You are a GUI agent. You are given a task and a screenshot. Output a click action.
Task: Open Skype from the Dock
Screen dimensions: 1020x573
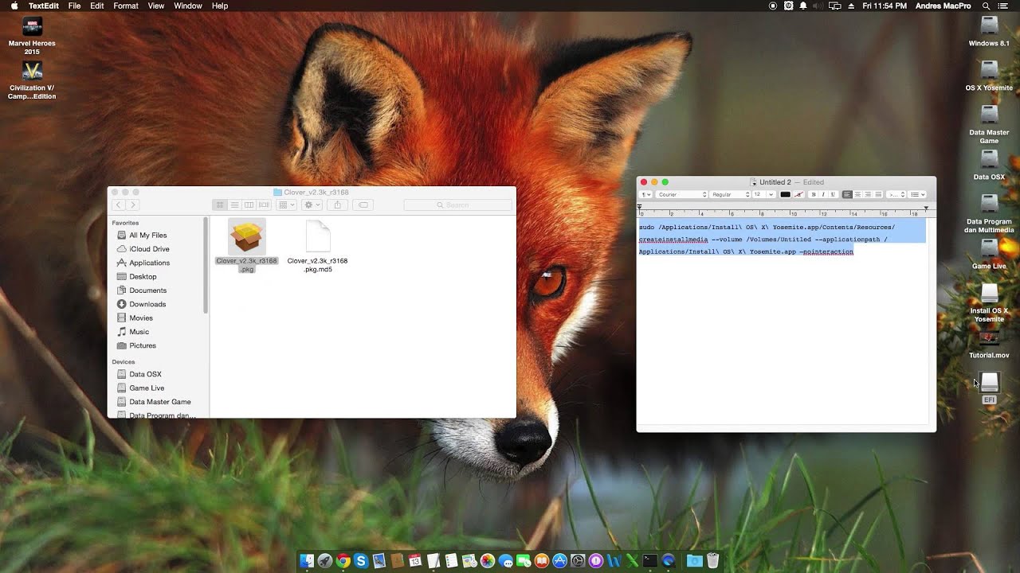(x=361, y=561)
